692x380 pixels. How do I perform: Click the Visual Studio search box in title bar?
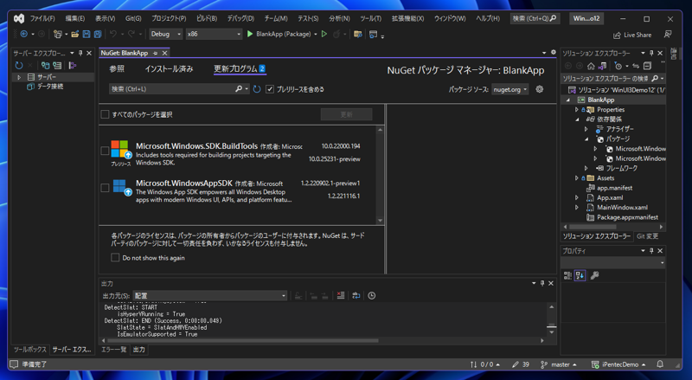click(x=535, y=18)
